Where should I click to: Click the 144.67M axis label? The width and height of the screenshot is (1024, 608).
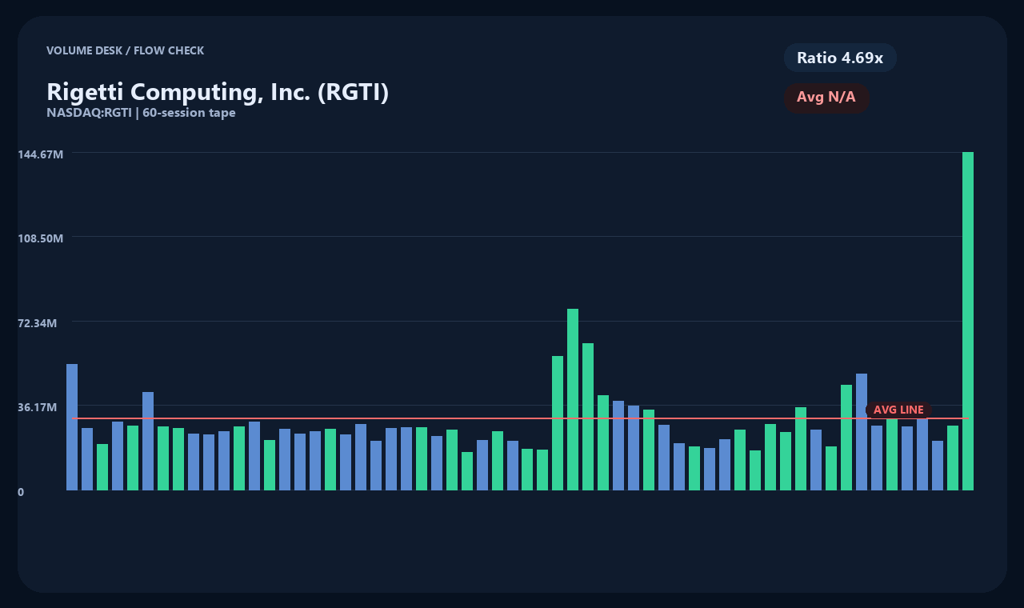(41, 154)
